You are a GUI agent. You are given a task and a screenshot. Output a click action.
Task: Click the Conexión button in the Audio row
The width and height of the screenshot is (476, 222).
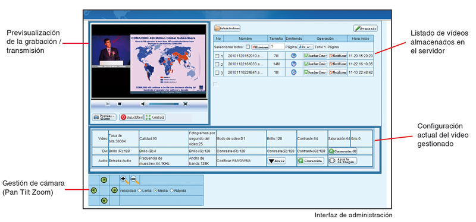[x=310, y=161]
